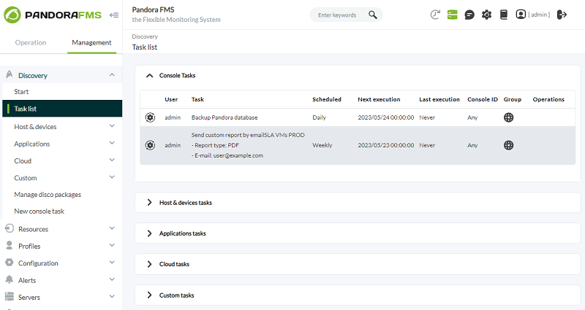Click the Enter keywords search field

(338, 15)
